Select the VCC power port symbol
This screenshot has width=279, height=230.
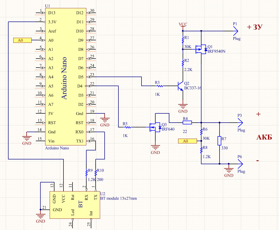coord(183,27)
